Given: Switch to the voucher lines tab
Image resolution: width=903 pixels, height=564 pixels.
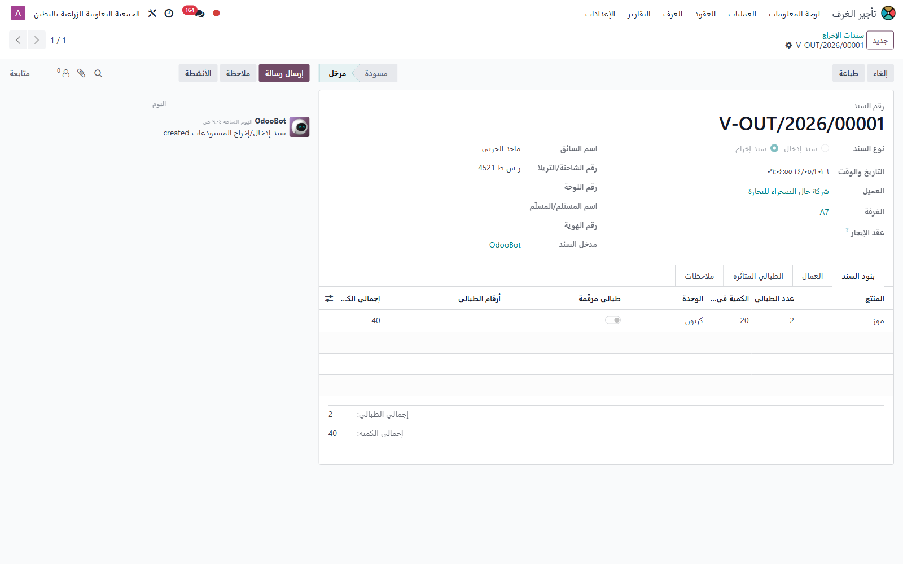Looking at the screenshot, I should 858,276.
